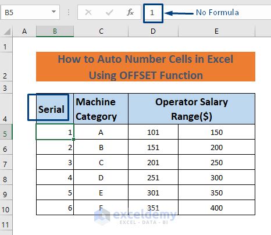
Task: Select salary cell 251
Action: pos(153,177)
